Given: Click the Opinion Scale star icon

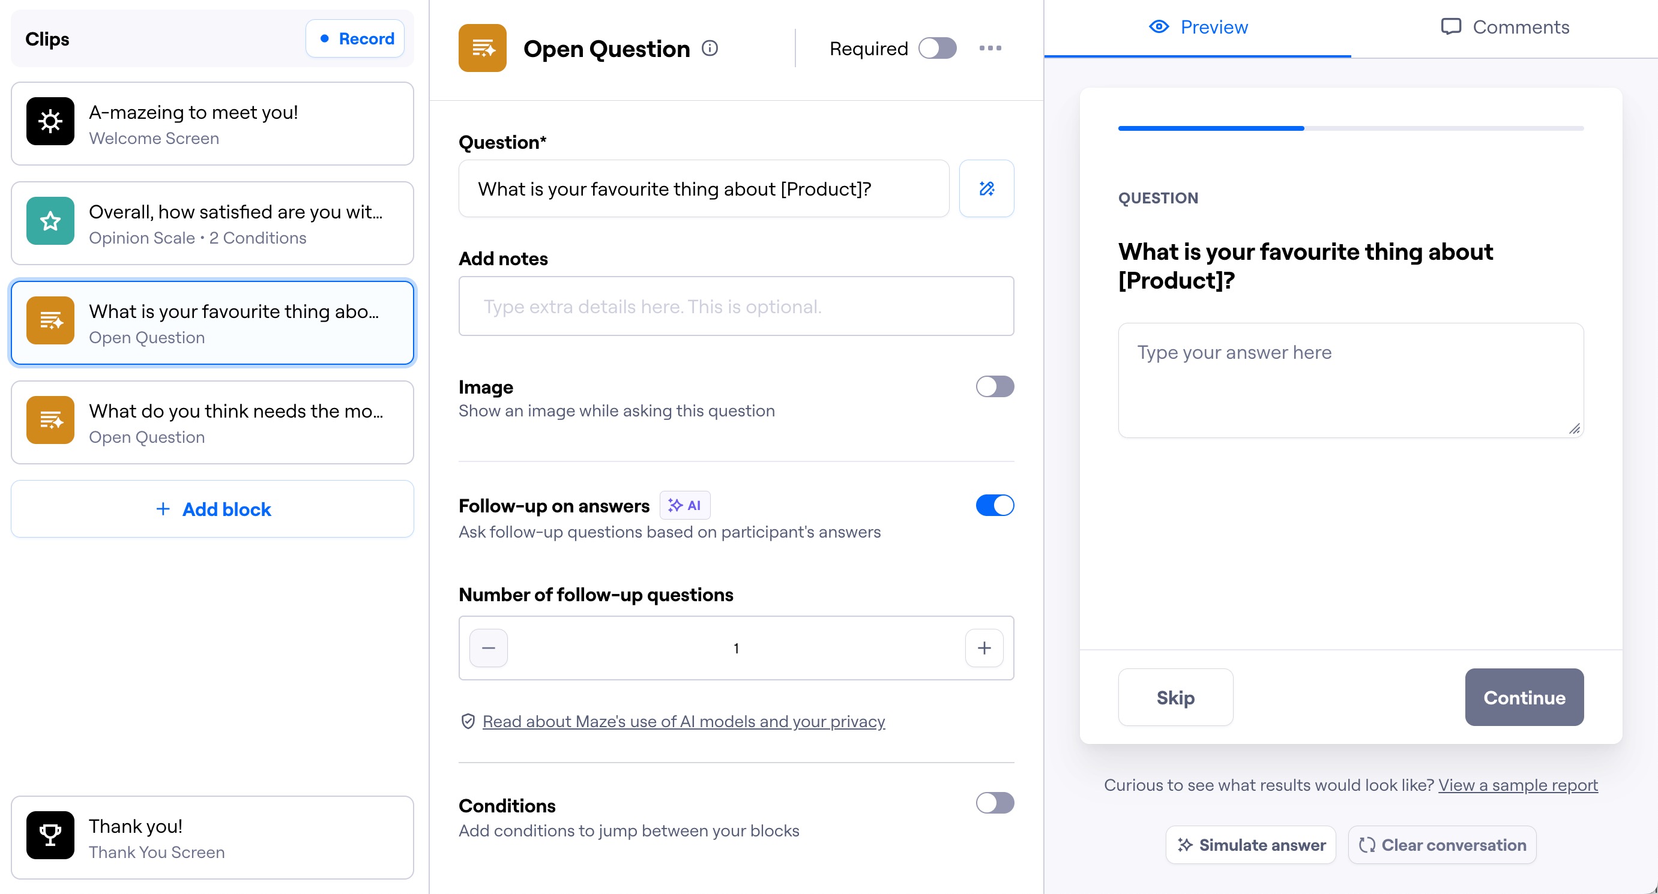Looking at the screenshot, I should coord(50,221).
